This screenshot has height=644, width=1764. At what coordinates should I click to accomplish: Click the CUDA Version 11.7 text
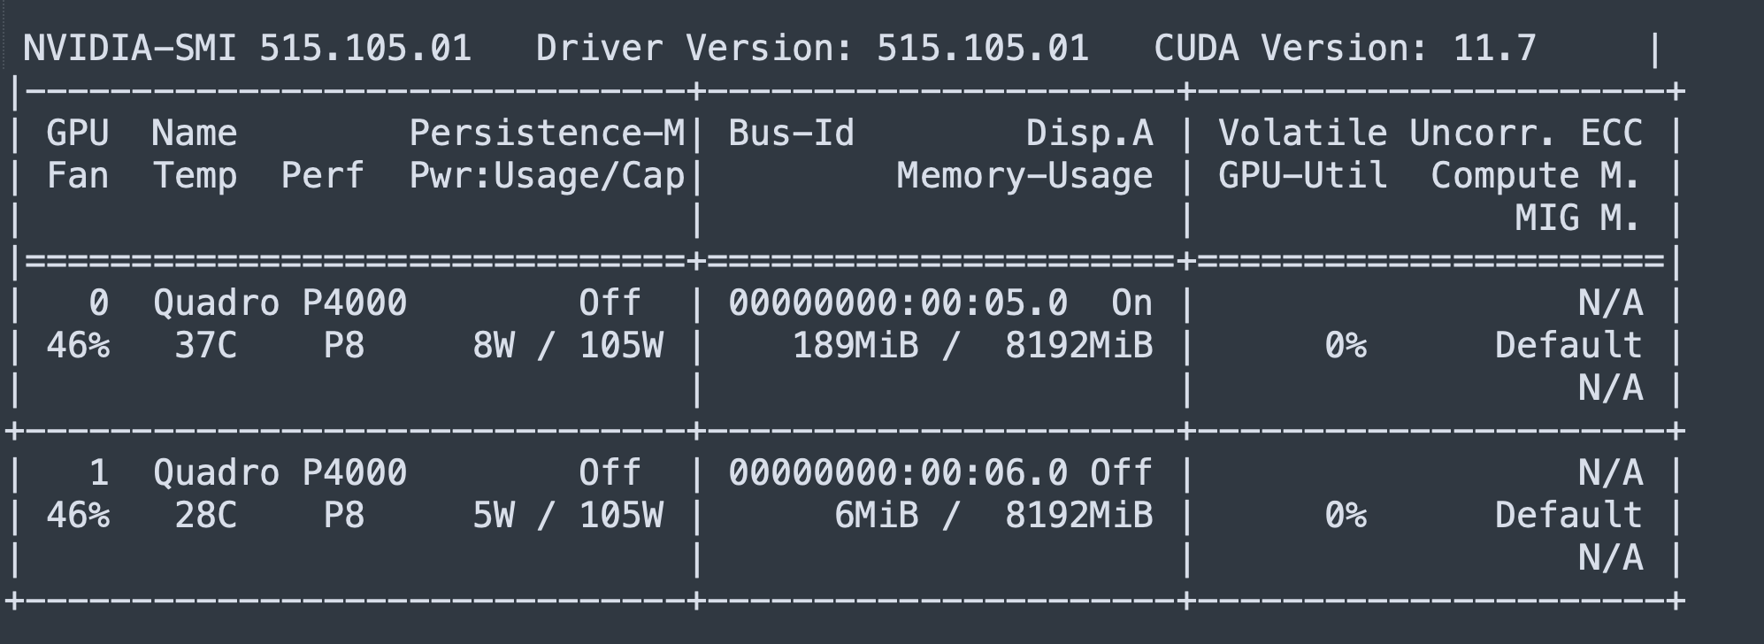[1345, 48]
